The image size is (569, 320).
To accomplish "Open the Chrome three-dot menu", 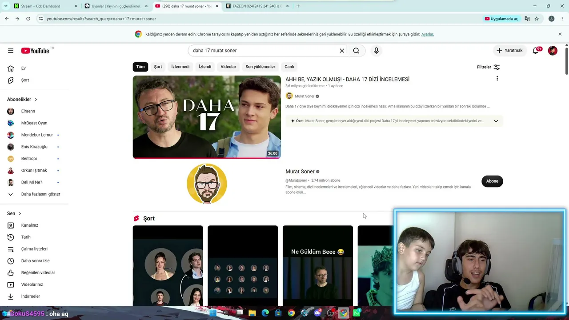I will point(562,19).
